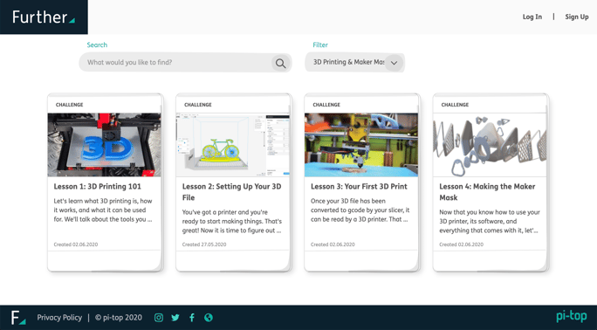Open the 3D printer thumbnail of Lesson 1

click(105, 145)
